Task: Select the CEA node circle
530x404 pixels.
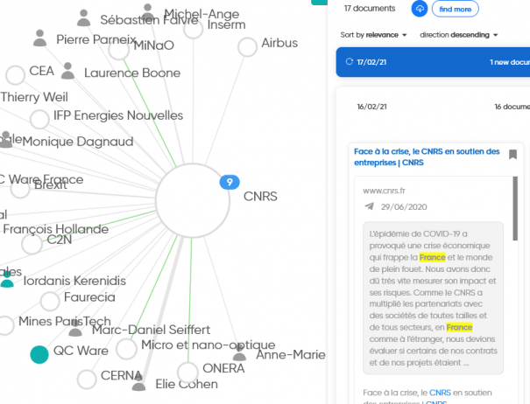Action: point(15,75)
